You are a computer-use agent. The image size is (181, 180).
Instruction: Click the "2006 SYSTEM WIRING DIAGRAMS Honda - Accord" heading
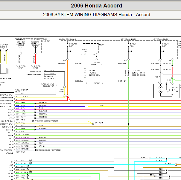(97, 15)
